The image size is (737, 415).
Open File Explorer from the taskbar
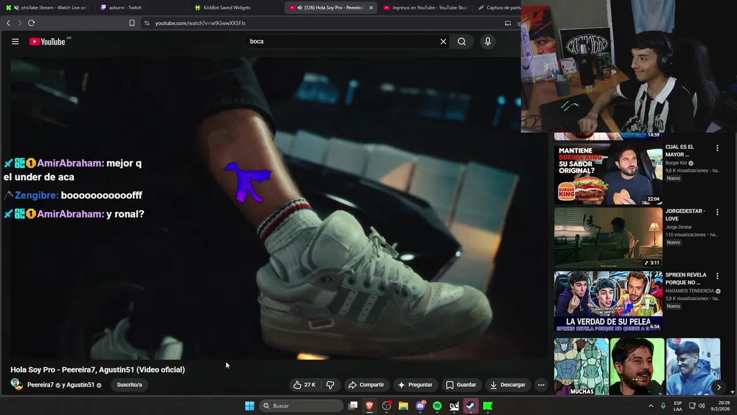pyautogui.click(x=403, y=406)
